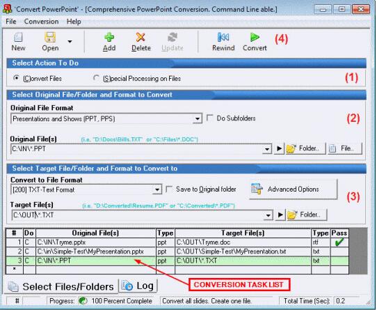The width and height of the screenshot is (377, 310).
Task: Click the Advanced Options button
Action: (293, 189)
